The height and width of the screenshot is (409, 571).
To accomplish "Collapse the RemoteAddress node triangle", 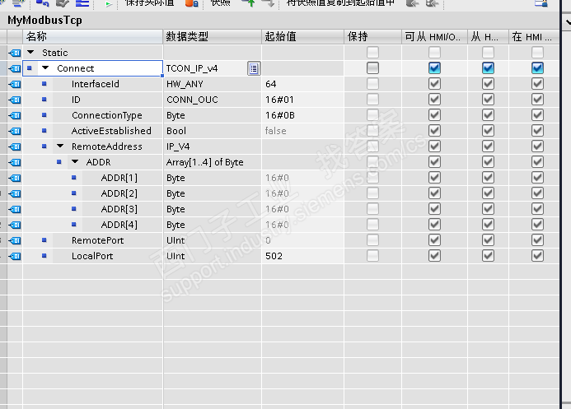I will pyautogui.click(x=60, y=146).
